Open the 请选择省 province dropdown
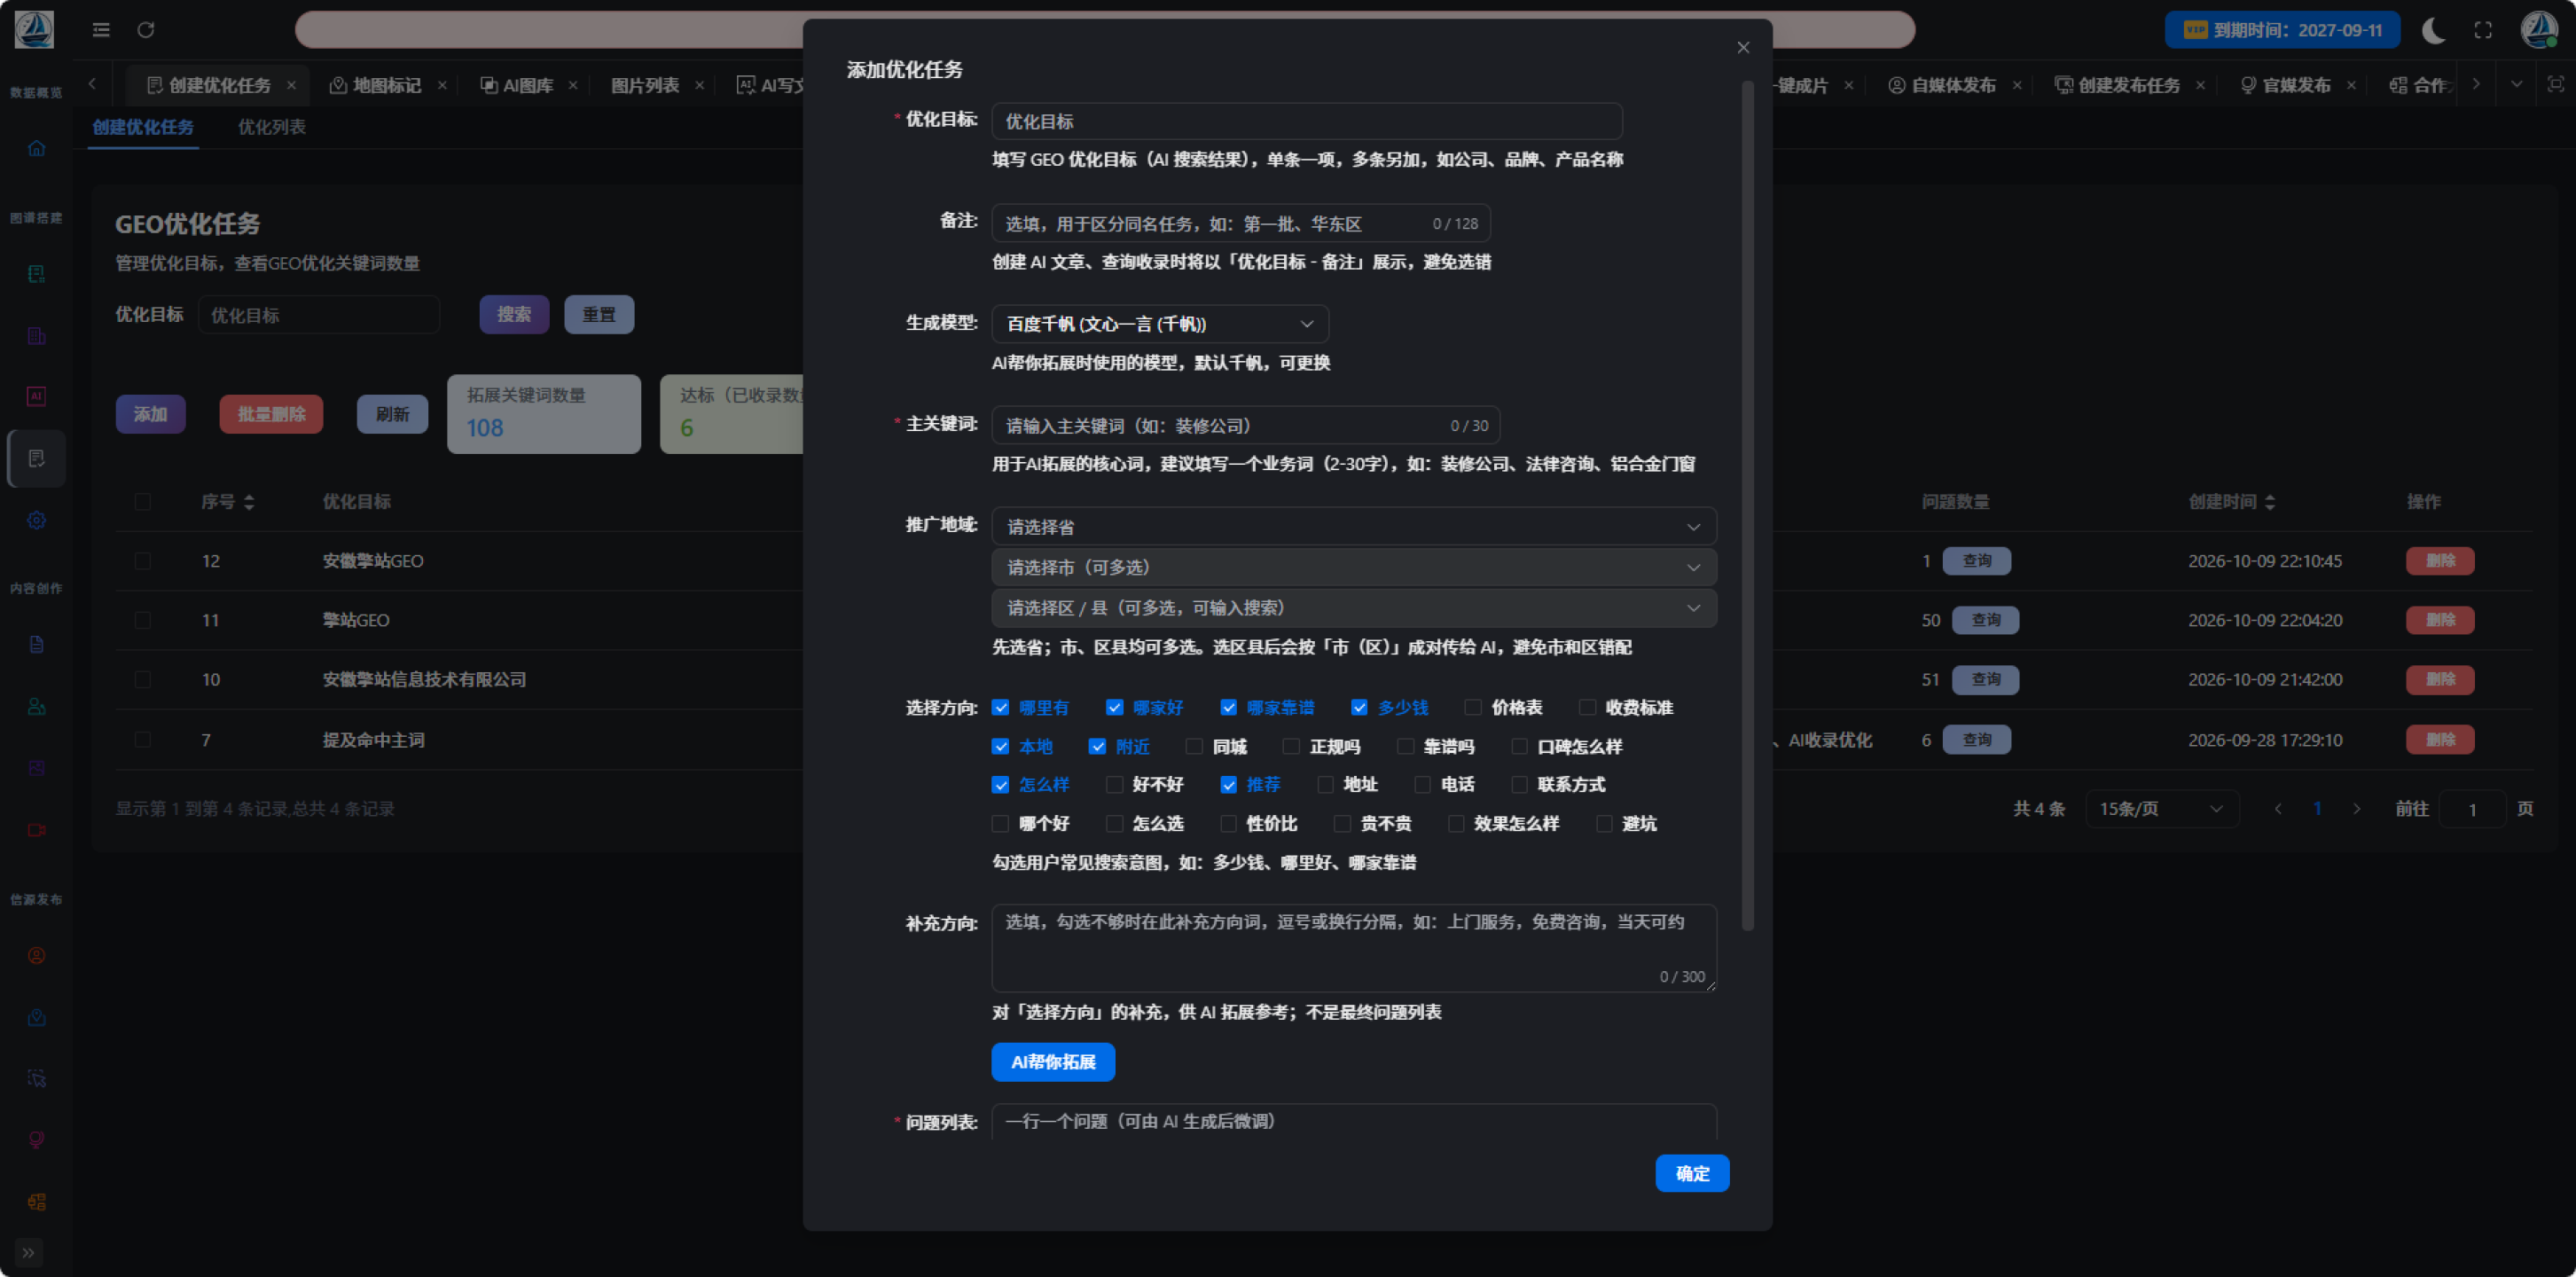This screenshot has height=1277, width=2576. (x=1354, y=526)
